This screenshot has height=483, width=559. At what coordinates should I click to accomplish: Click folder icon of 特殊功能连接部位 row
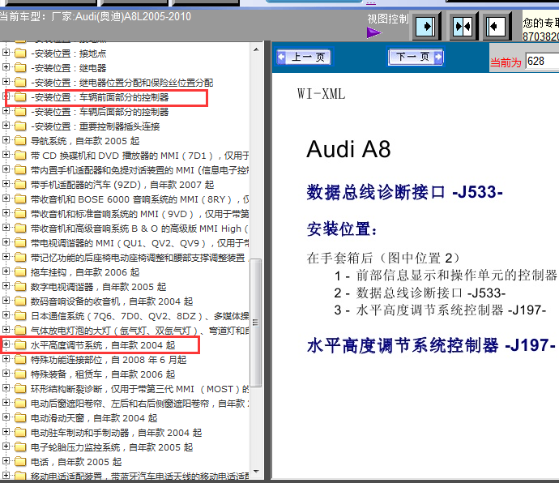point(20,360)
